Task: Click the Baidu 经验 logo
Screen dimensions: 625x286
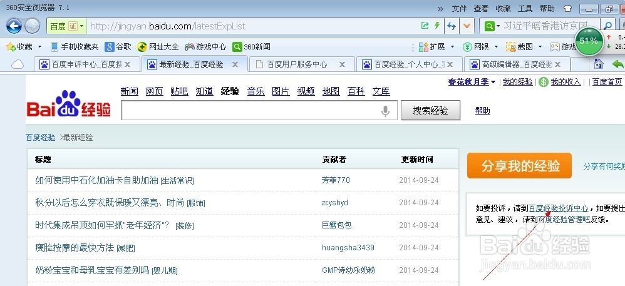Action: click(68, 105)
